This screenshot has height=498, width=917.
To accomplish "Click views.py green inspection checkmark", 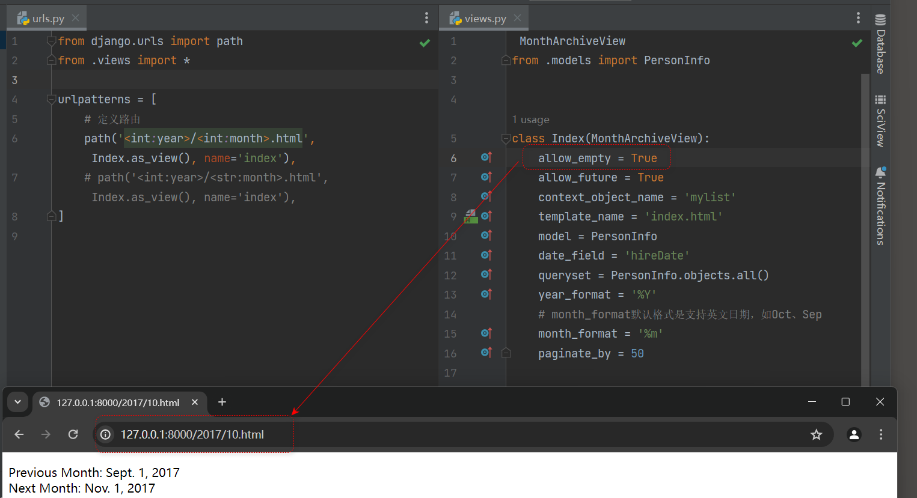I will (857, 43).
